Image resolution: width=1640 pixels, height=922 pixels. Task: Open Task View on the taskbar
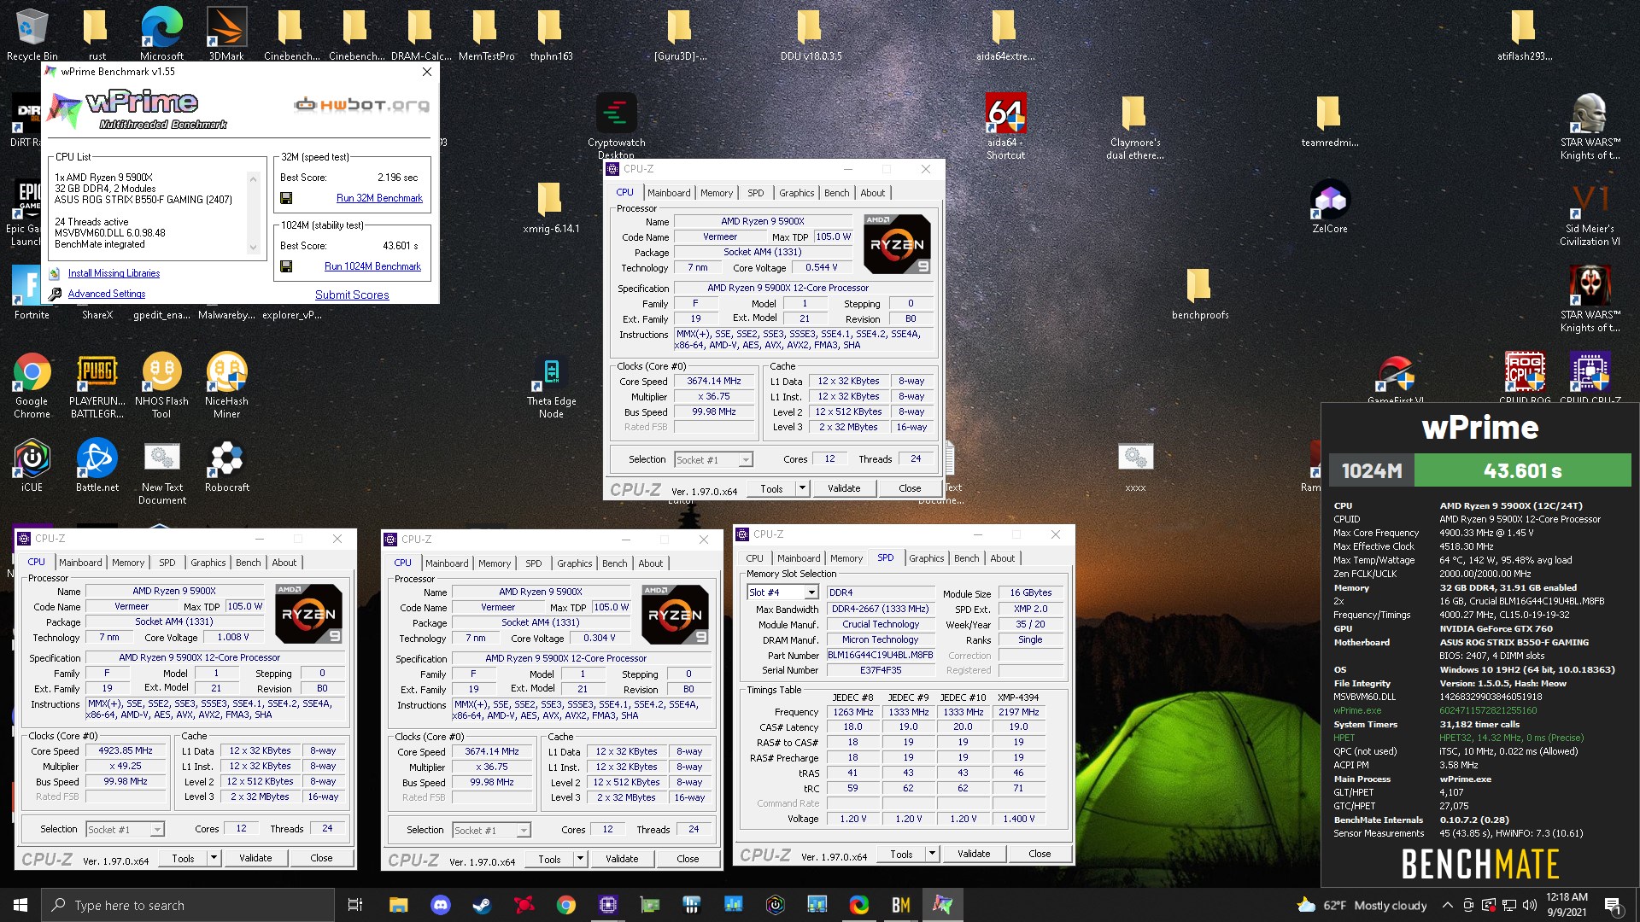point(355,905)
